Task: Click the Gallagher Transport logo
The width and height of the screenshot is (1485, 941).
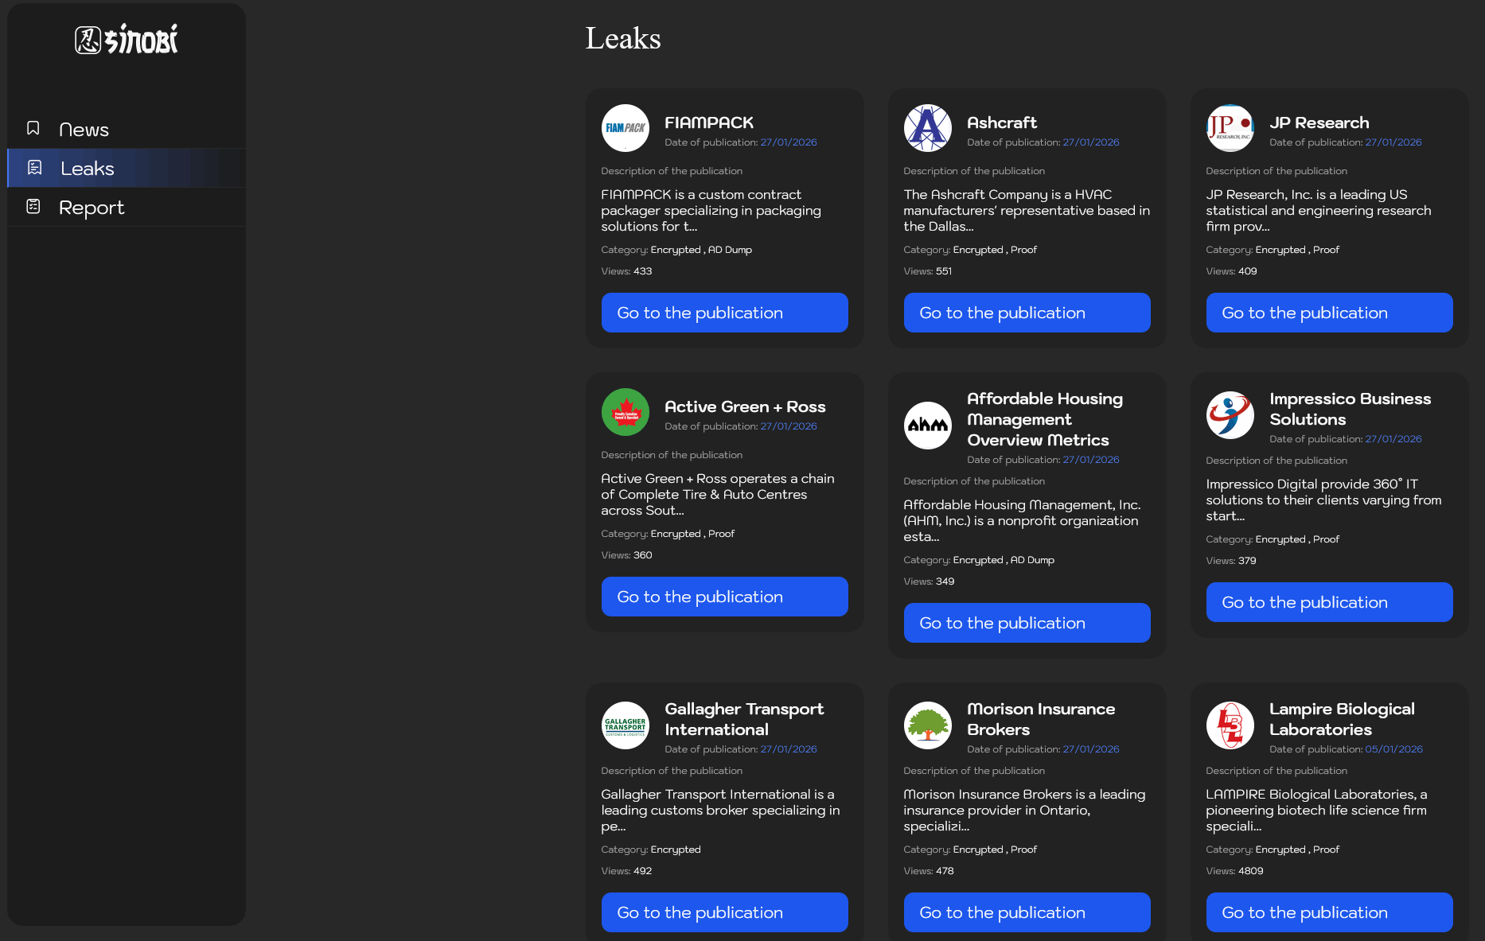Action: (626, 725)
